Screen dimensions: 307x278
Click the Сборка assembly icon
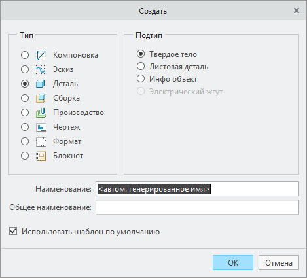click(x=41, y=98)
